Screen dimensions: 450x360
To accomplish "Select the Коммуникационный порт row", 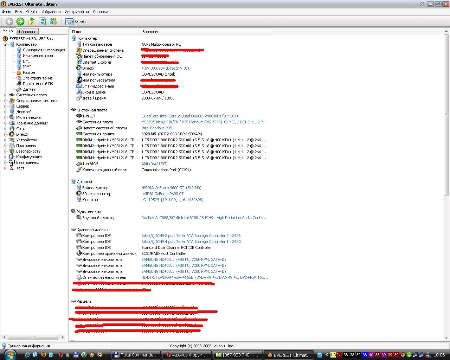I will [x=170, y=170].
